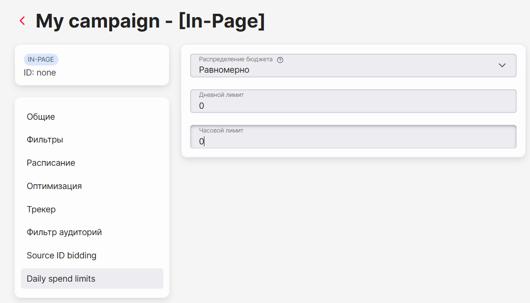Image resolution: width=530 pixels, height=303 pixels.
Task: Click the Дневной лимит label text
Action: point(221,95)
